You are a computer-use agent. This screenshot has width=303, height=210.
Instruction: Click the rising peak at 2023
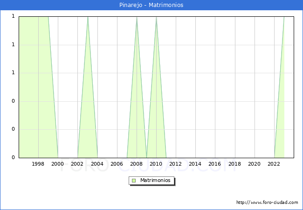pyautogui.click(x=283, y=19)
